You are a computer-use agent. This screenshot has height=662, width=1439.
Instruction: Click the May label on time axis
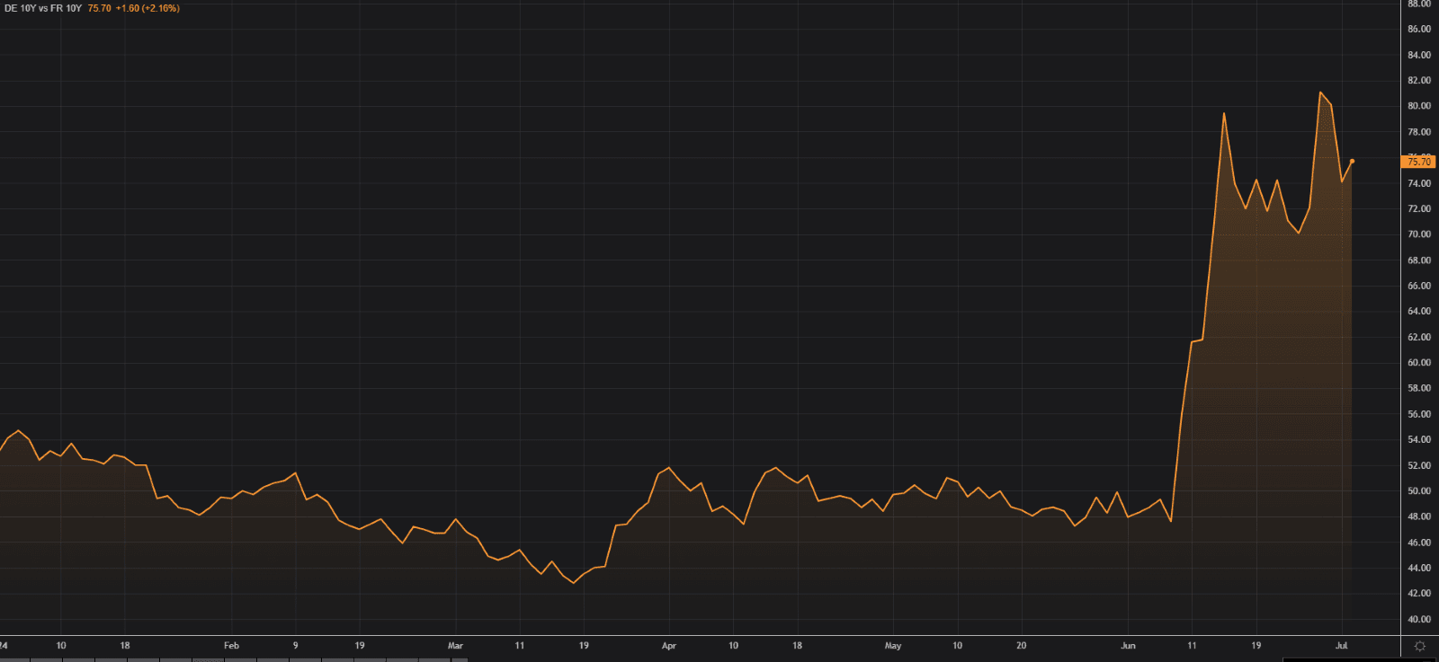coord(892,646)
